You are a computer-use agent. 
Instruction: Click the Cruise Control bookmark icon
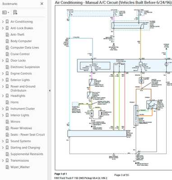(7, 54)
